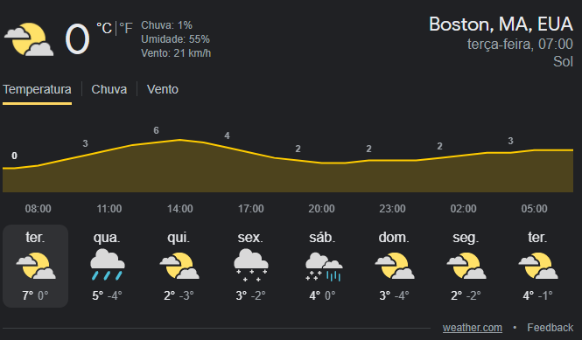The width and height of the screenshot is (582, 340).
Task: Open the Chuva tab
Action: coord(109,89)
